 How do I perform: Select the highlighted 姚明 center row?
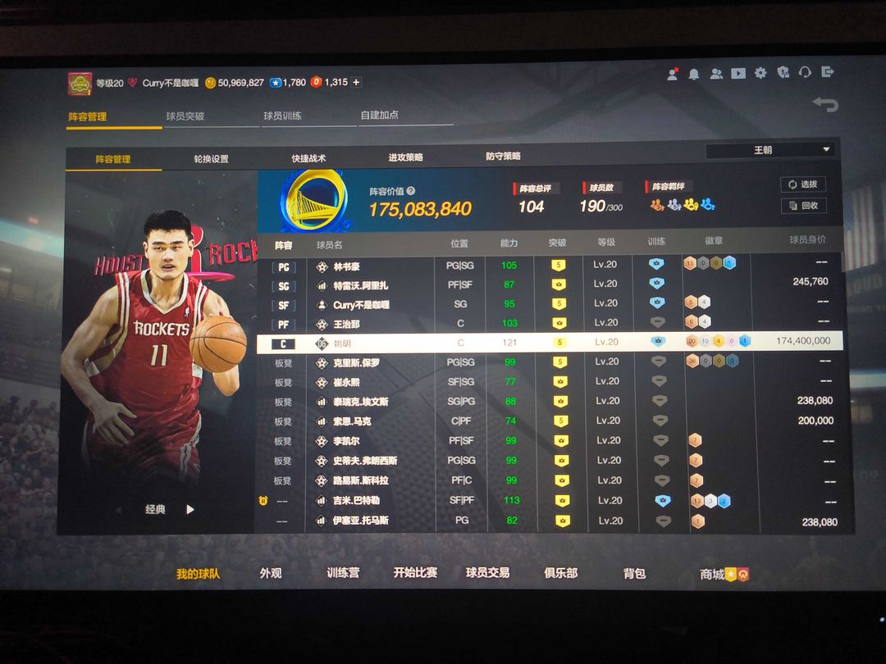[x=550, y=342]
